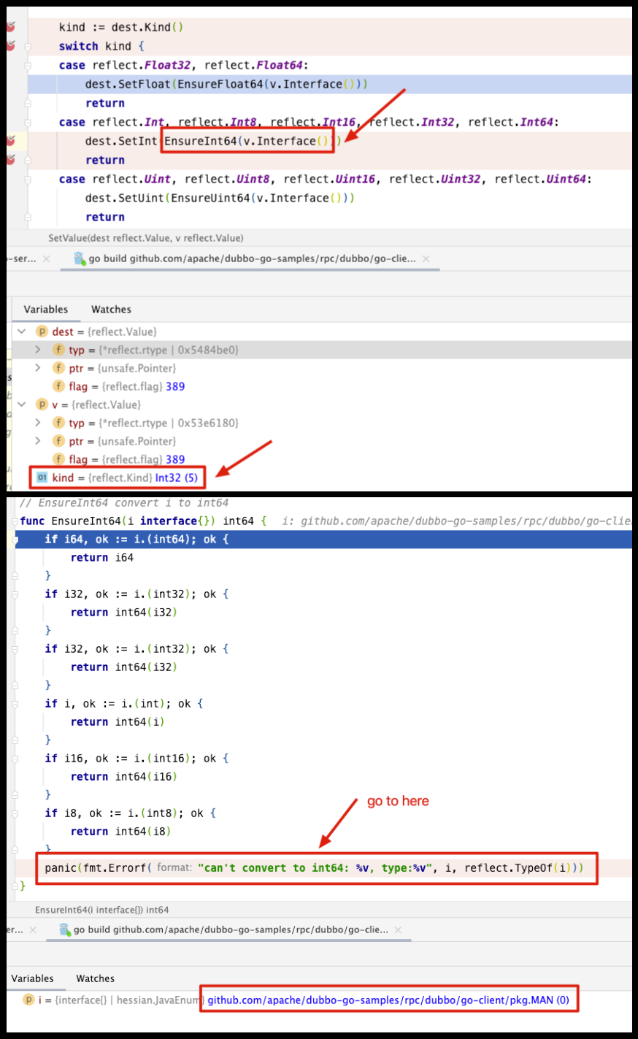Click the 'return i64' statement
This screenshot has width=638, height=1039.
coord(102,557)
